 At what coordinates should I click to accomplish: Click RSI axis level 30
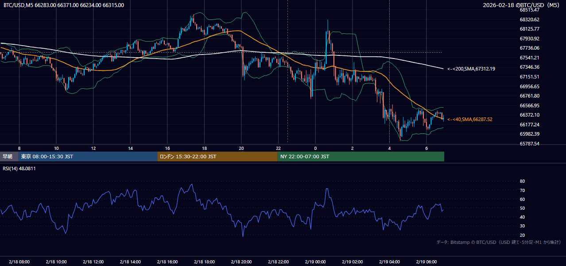point(522,226)
